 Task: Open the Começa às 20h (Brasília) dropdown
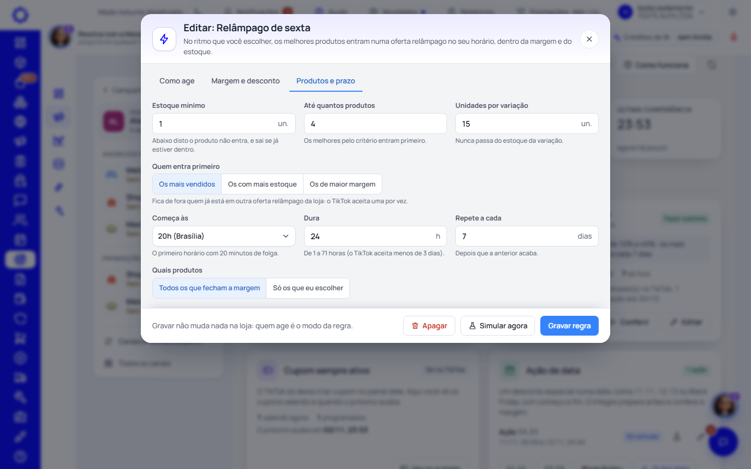point(224,236)
